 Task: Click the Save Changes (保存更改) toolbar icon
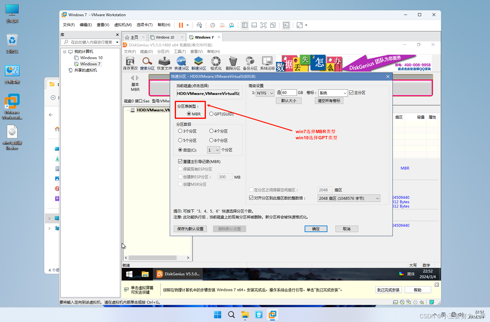(x=130, y=63)
